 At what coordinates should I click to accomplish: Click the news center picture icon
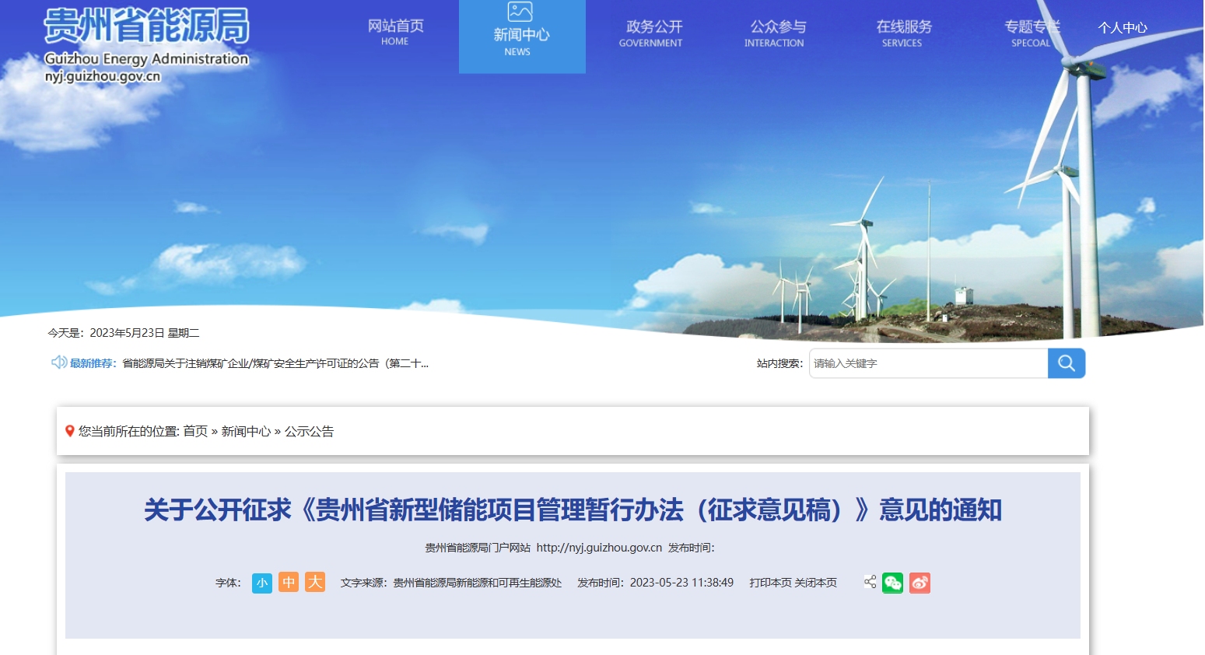coord(520,12)
